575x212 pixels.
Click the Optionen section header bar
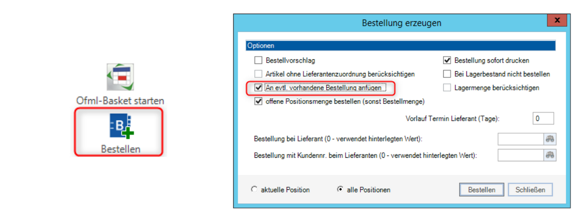coord(400,46)
